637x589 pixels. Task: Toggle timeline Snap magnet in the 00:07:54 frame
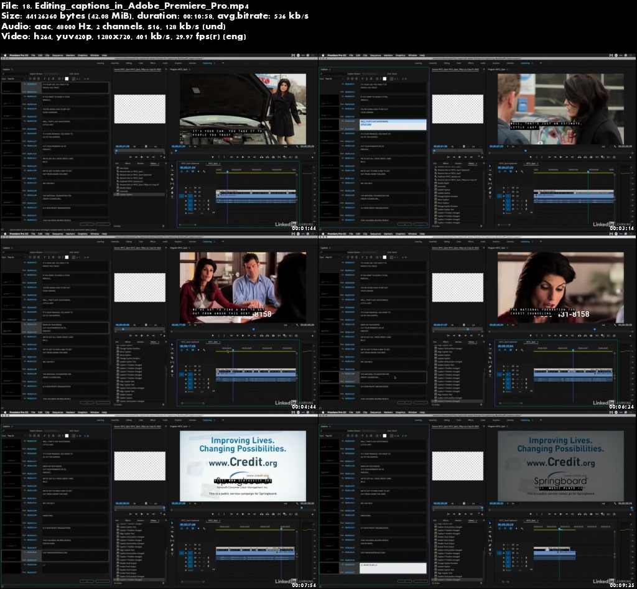click(x=187, y=529)
